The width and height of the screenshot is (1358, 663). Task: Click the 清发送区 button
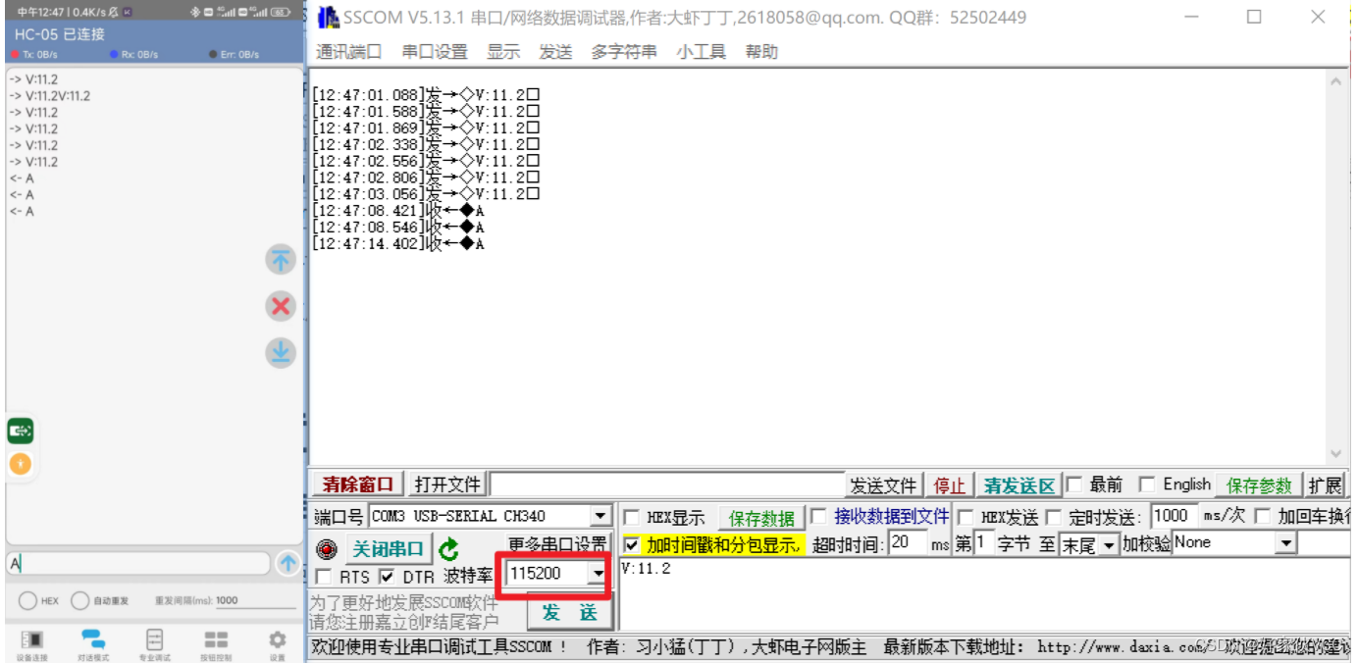coord(1018,485)
